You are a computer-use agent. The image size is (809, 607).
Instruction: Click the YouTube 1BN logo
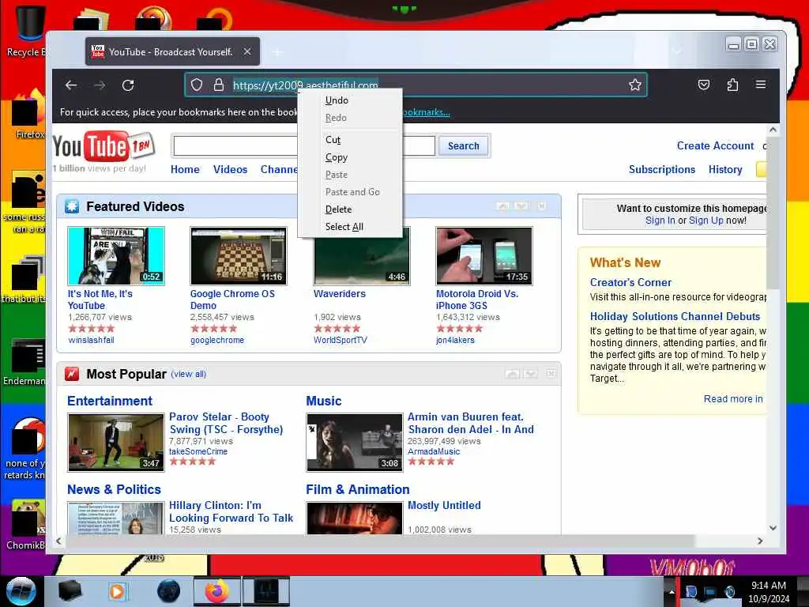point(103,146)
